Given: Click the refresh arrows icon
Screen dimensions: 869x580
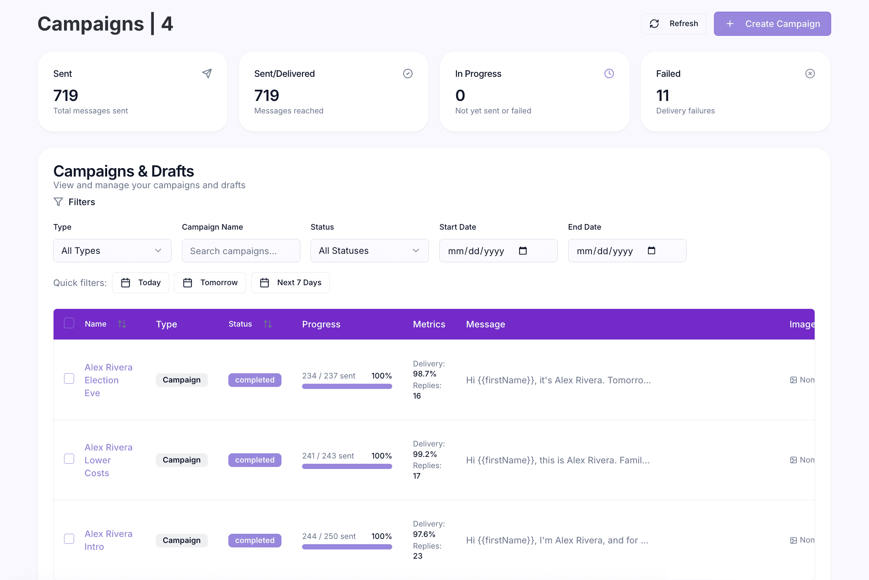Looking at the screenshot, I should 654,24.
